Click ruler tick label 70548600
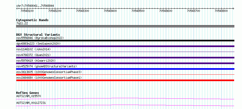242x109 pixels. click(166, 11)
